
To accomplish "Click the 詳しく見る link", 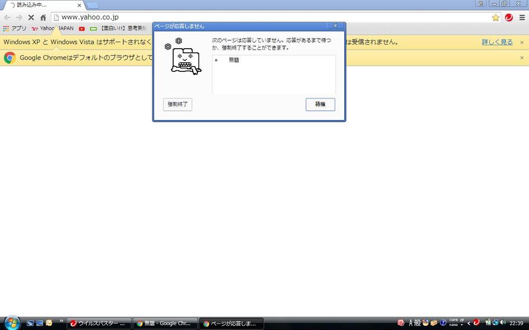I will [497, 42].
